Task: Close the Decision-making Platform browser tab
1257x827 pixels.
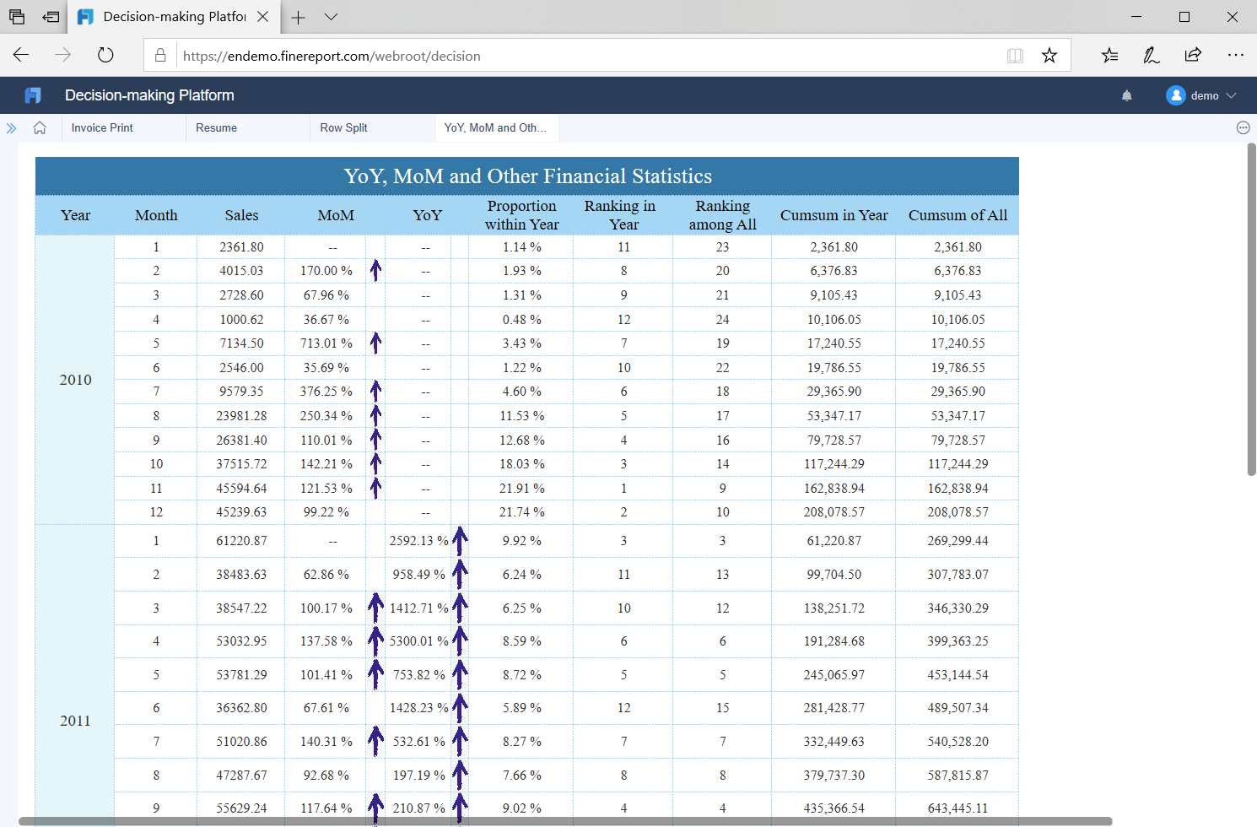Action: (x=263, y=17)
